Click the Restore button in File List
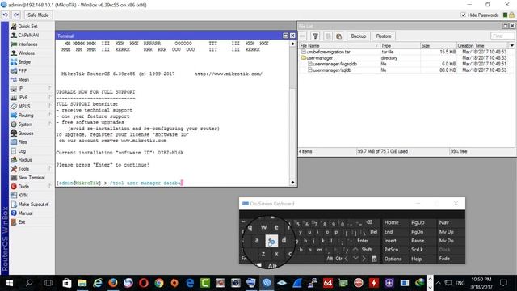Image resolution: width=517 pixels, height=291 pixels. click(x=384, y=36)
